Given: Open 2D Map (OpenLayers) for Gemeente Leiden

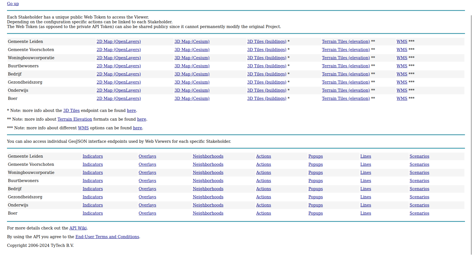Looking at the screenshot, I should coord(119,42).
